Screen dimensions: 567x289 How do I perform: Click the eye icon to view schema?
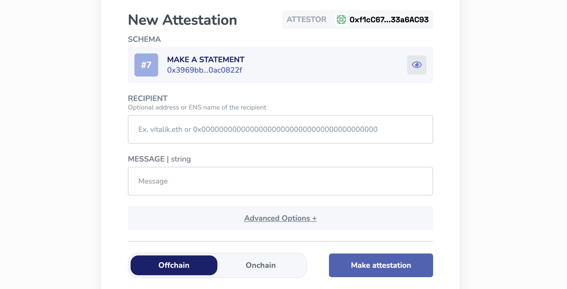417,65
